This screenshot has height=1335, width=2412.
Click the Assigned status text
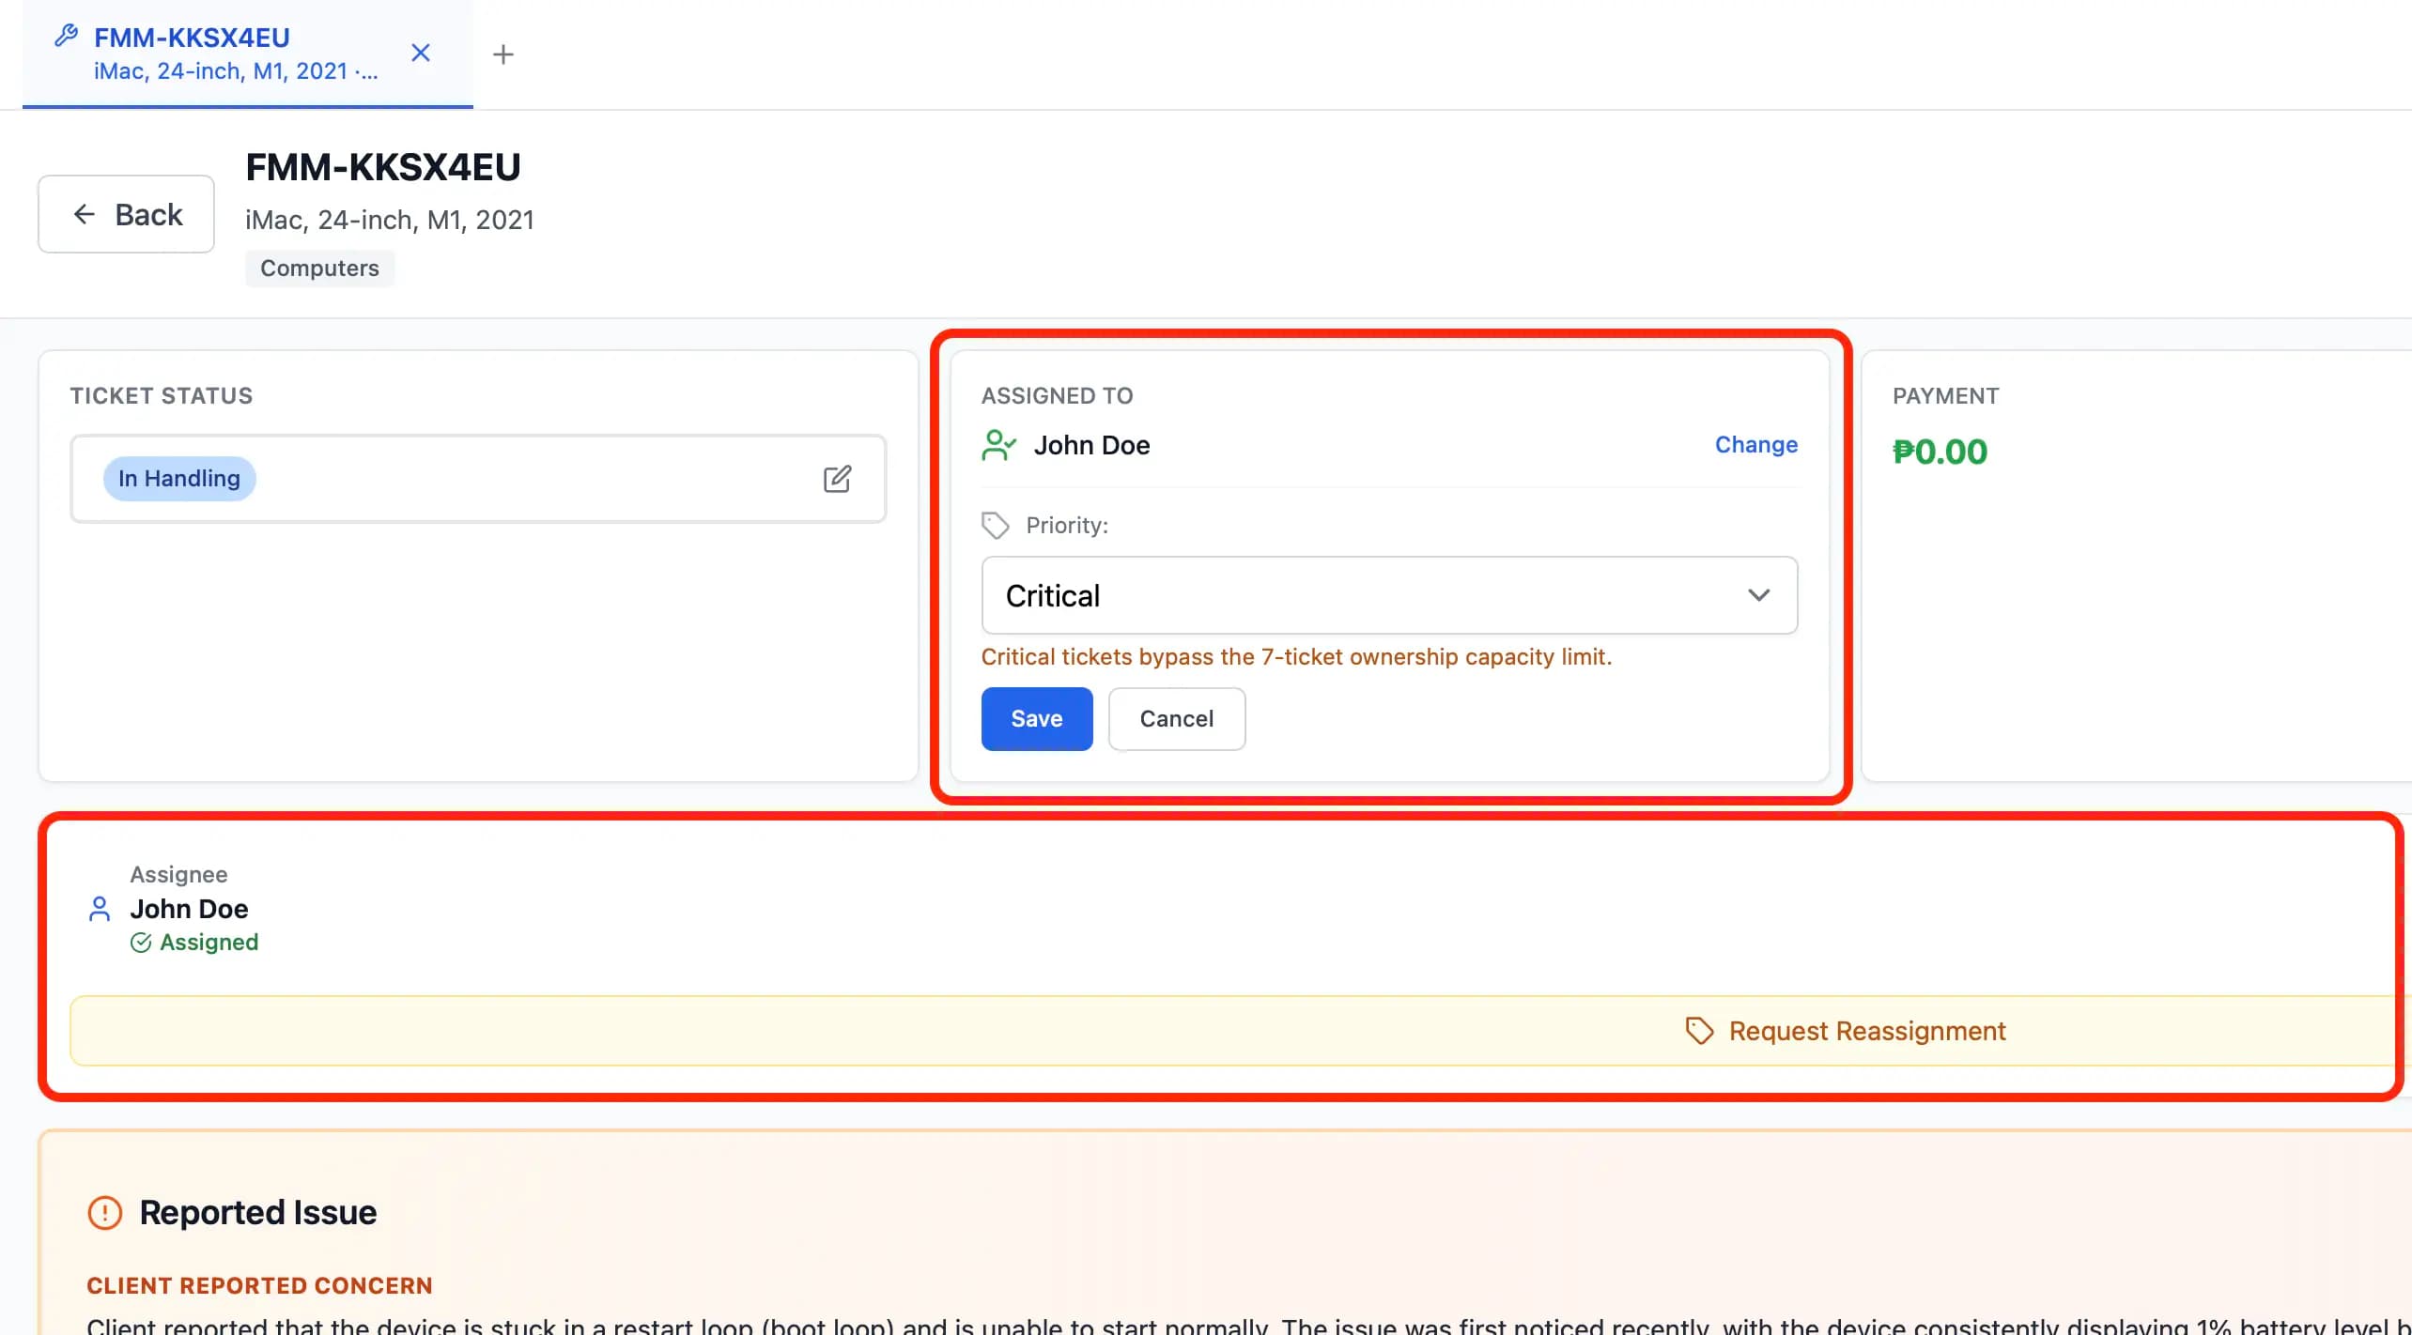(x=209, y=943)
